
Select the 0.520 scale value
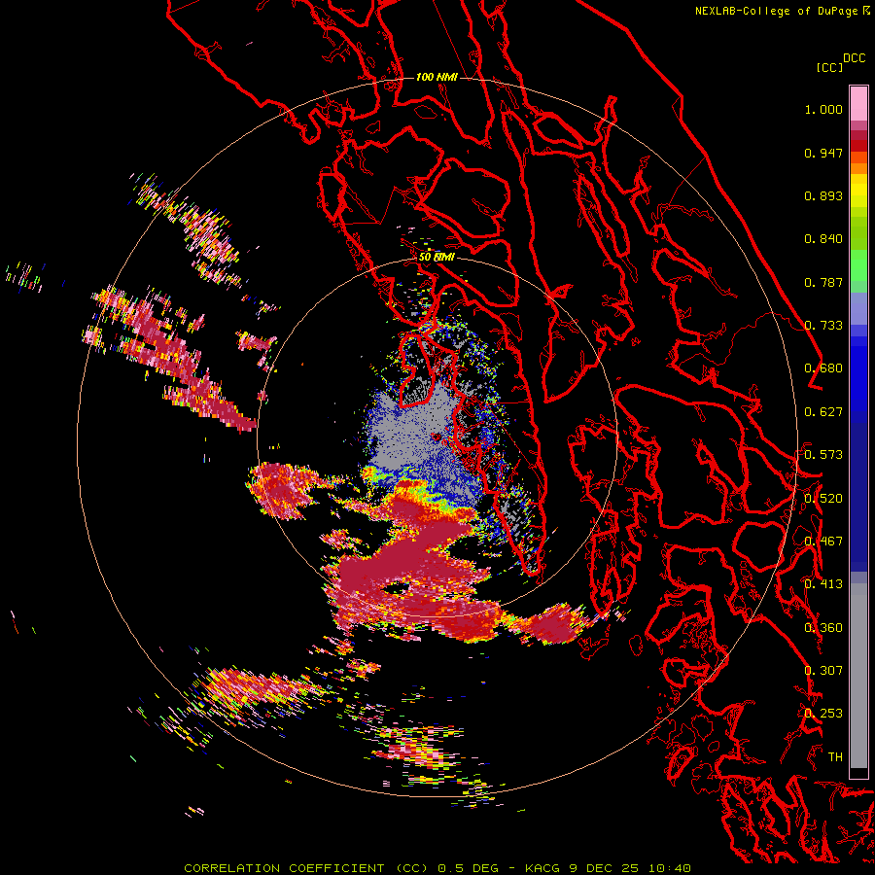pos(823,498)
